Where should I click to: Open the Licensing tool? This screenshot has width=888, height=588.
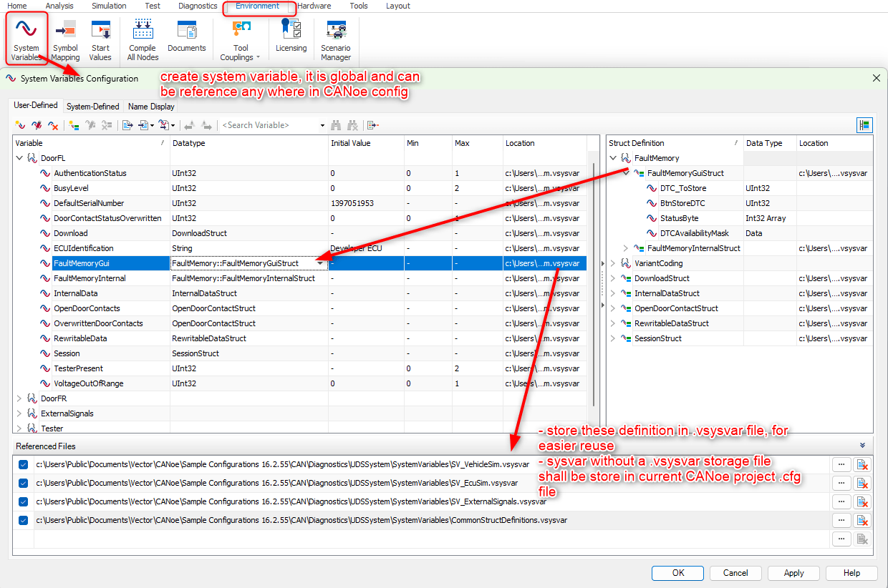pyautogui.click(x=291, y=39)
